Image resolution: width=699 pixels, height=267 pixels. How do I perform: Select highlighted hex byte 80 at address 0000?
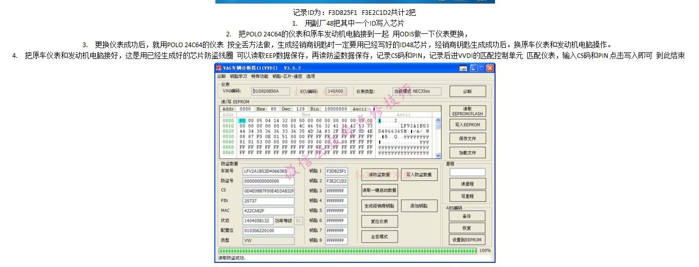tap(242, 120)
